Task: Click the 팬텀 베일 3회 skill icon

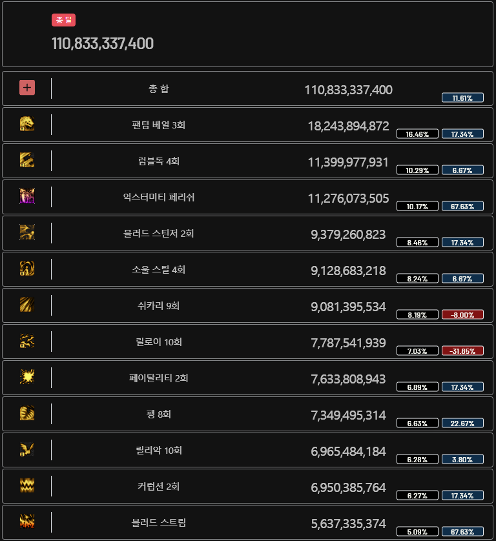Action: [x=27, y=124]
